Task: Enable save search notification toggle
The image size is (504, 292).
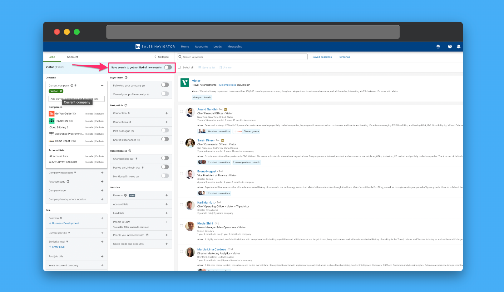Action: 168,67
